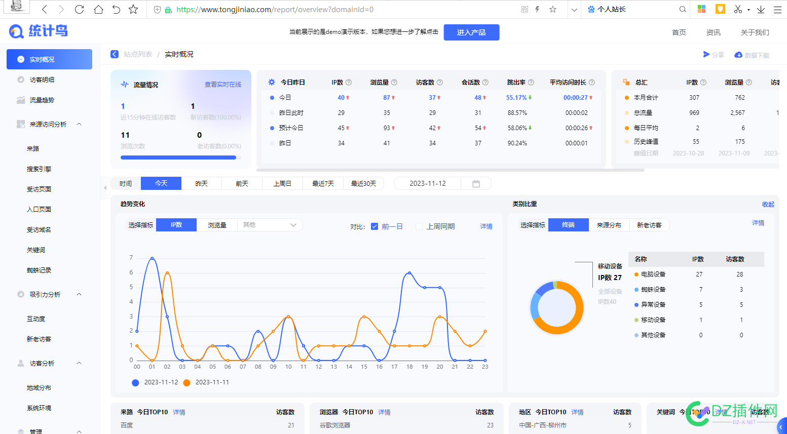Go to browser home icon
Screen dimensions: 787x434
(x=98, y=9)
